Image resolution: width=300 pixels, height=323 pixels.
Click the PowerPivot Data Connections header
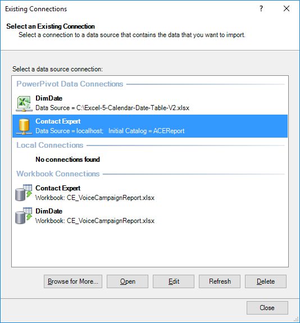tap(70, 84)
